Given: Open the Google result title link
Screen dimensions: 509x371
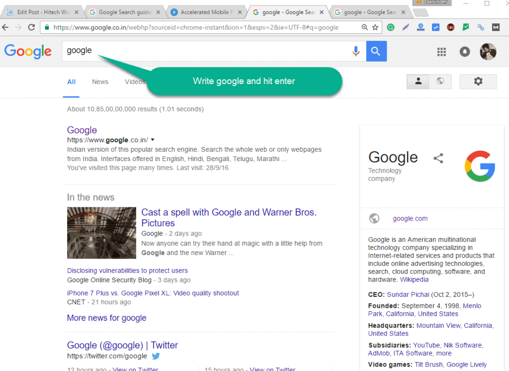Looking at the screenshot, I should point(82,130).
